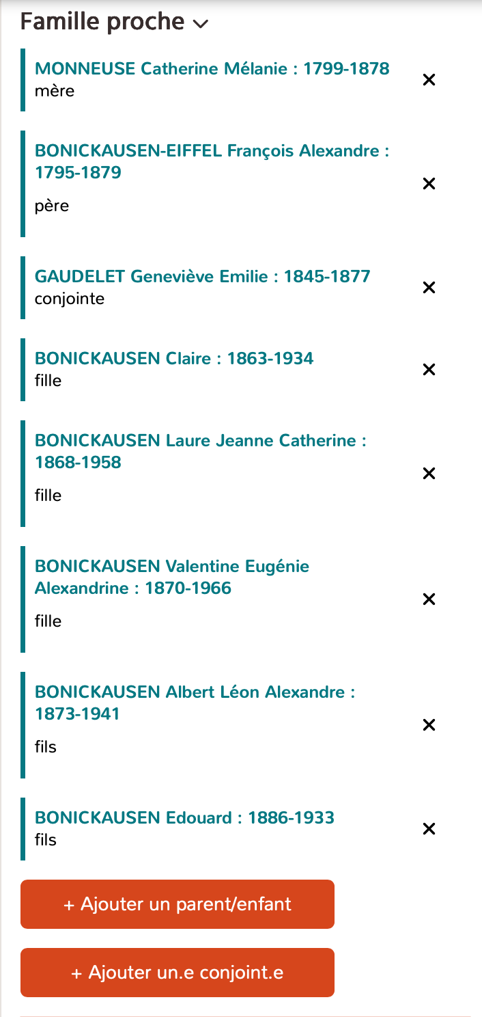Open spouse GAUDELET Geneviève Emilie's profile
The width and height of the screenshot is (482, 1017).
tap(202, 276)
